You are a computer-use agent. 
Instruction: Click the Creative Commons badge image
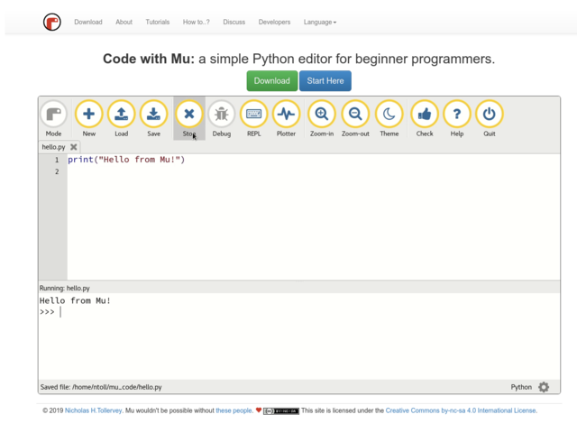tap(281, 411)
